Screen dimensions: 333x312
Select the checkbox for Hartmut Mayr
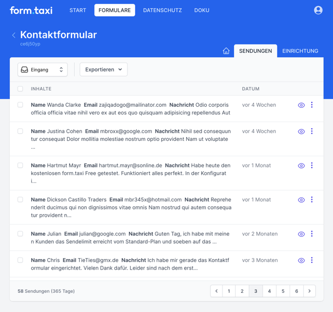tap(20, 165)
